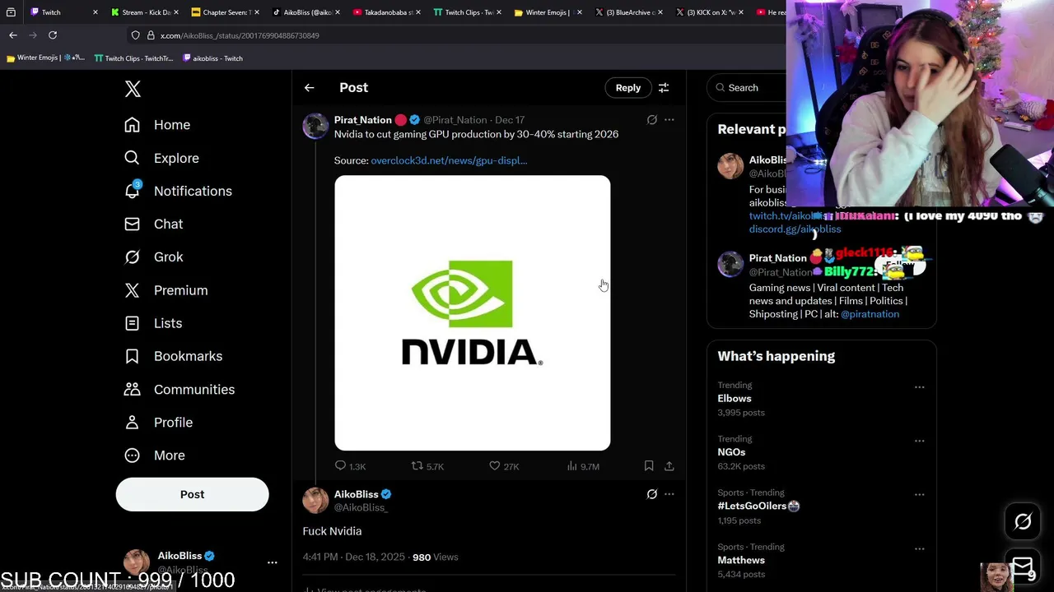Open the NGOs trending topic
Image resolution: width=1054 pixels, height=592 pixels.
click(x=731, y=452)
